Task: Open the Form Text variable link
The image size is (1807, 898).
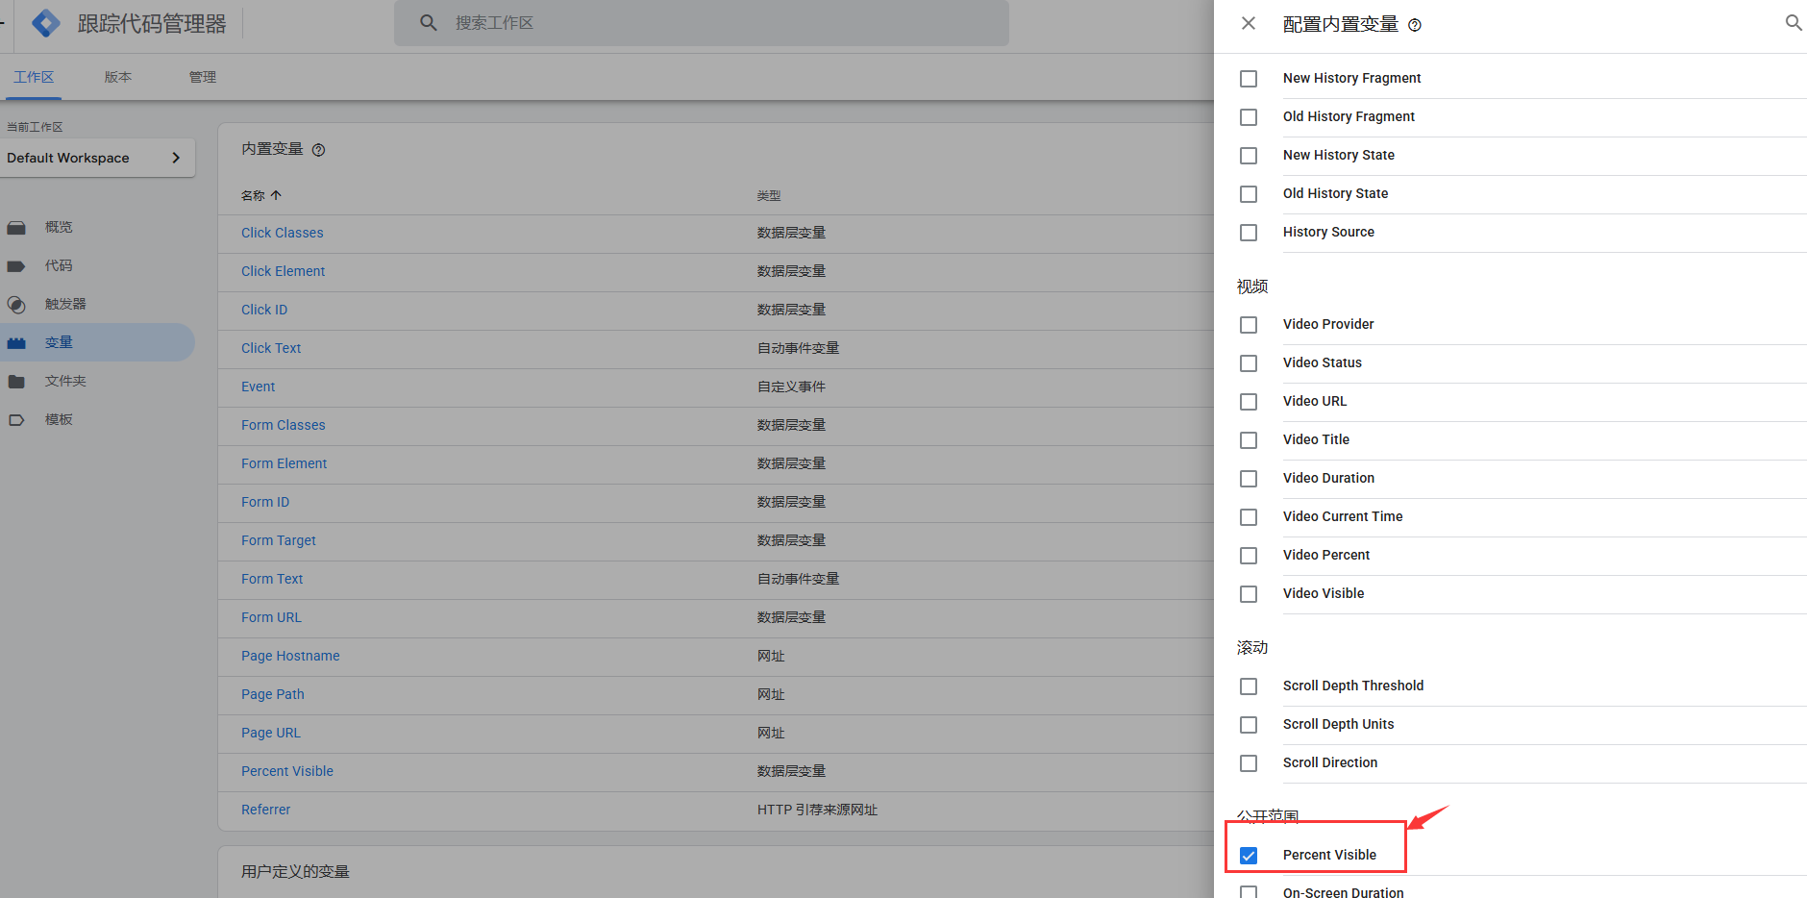Action: (x=272, y=579)
